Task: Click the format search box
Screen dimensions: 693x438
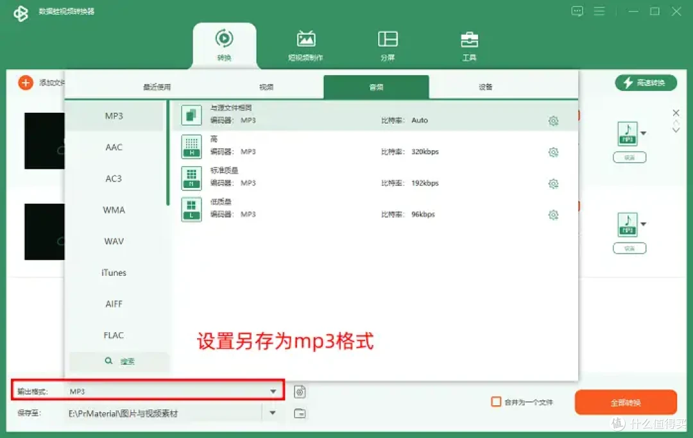Action: 119,361
